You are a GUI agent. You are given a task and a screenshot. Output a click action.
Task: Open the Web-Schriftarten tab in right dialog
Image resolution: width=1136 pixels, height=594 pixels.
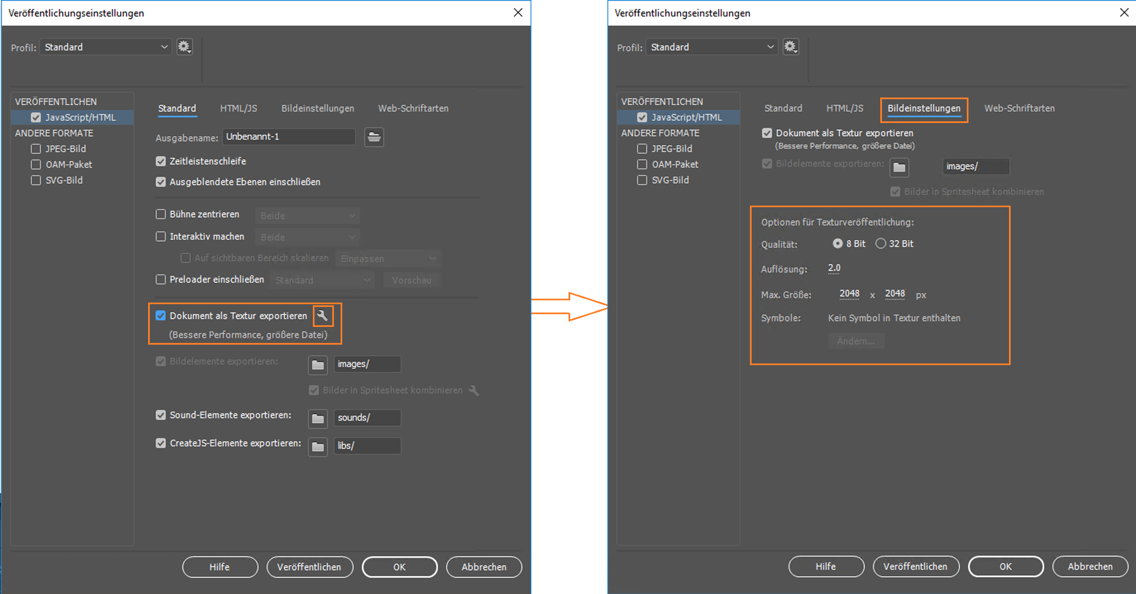tap(1020, 108)
